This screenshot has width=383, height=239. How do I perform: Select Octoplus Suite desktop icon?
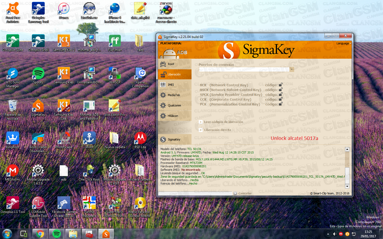point(13,43)
